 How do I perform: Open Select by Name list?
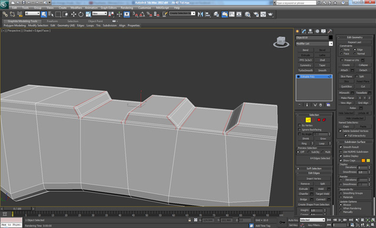[51, 14]
